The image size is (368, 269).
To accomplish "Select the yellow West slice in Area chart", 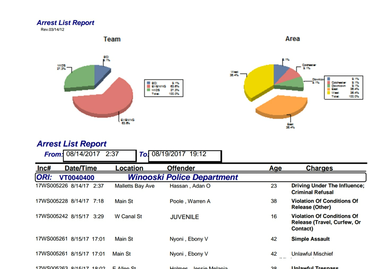I will point(258,83).
